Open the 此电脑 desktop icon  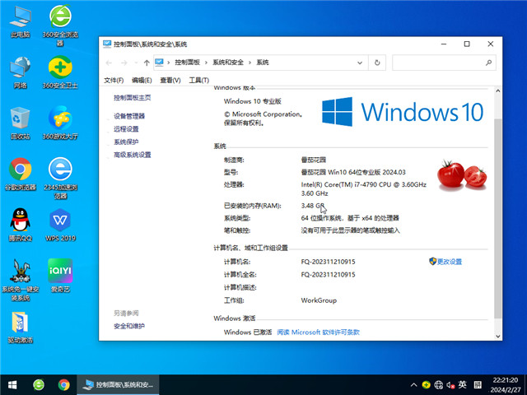click(x=20, y=22)
